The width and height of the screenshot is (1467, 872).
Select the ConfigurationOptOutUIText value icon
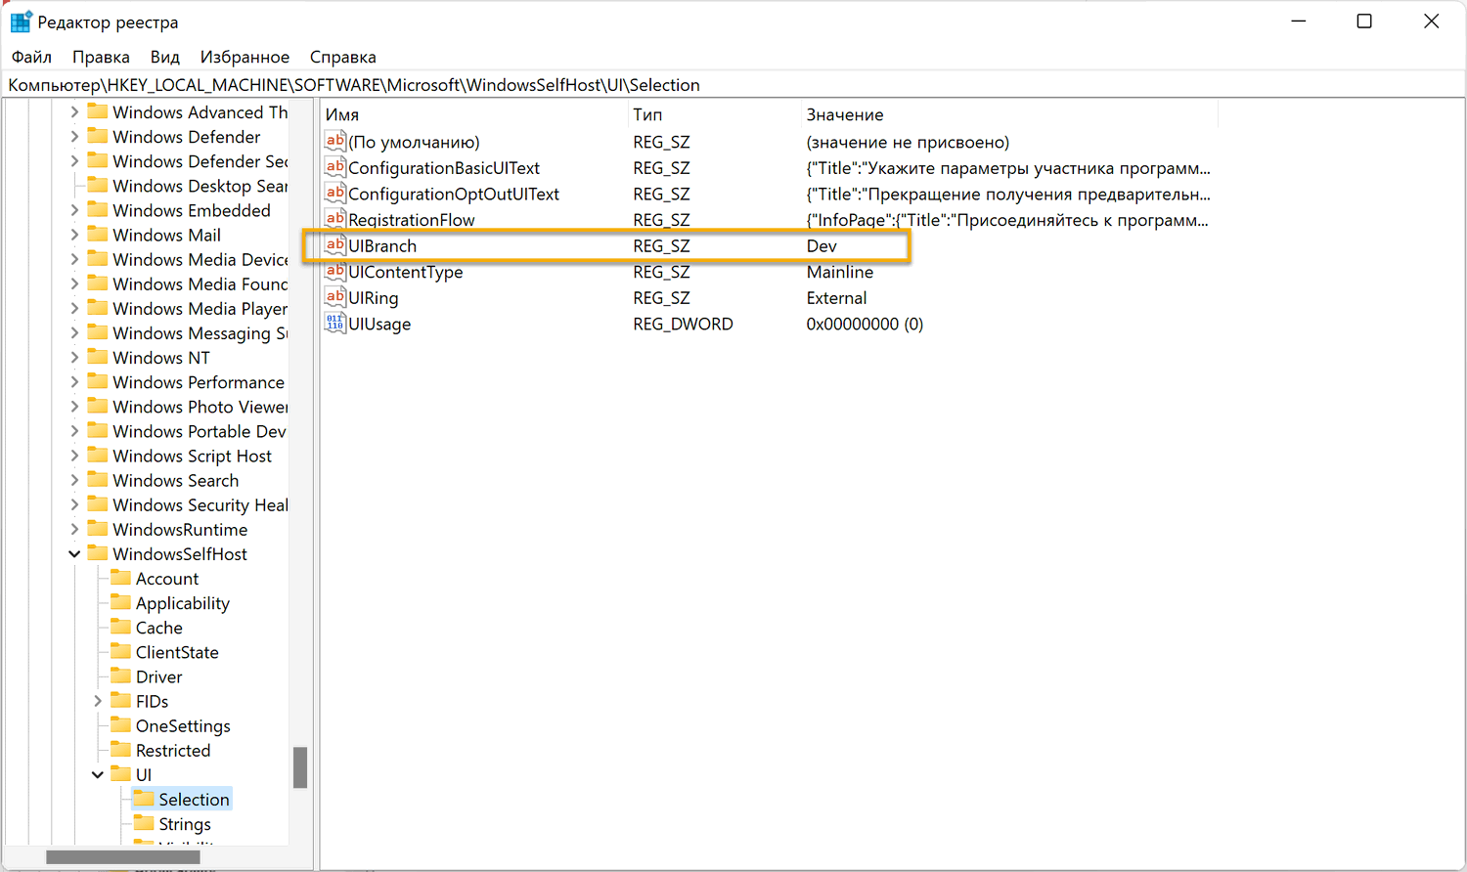[x=335, y=193]
